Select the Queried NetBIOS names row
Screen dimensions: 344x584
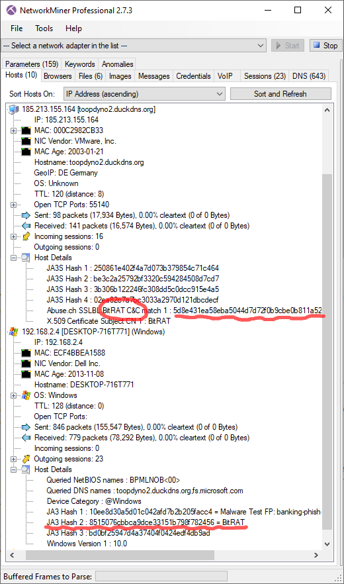click(x=114, y=480)
